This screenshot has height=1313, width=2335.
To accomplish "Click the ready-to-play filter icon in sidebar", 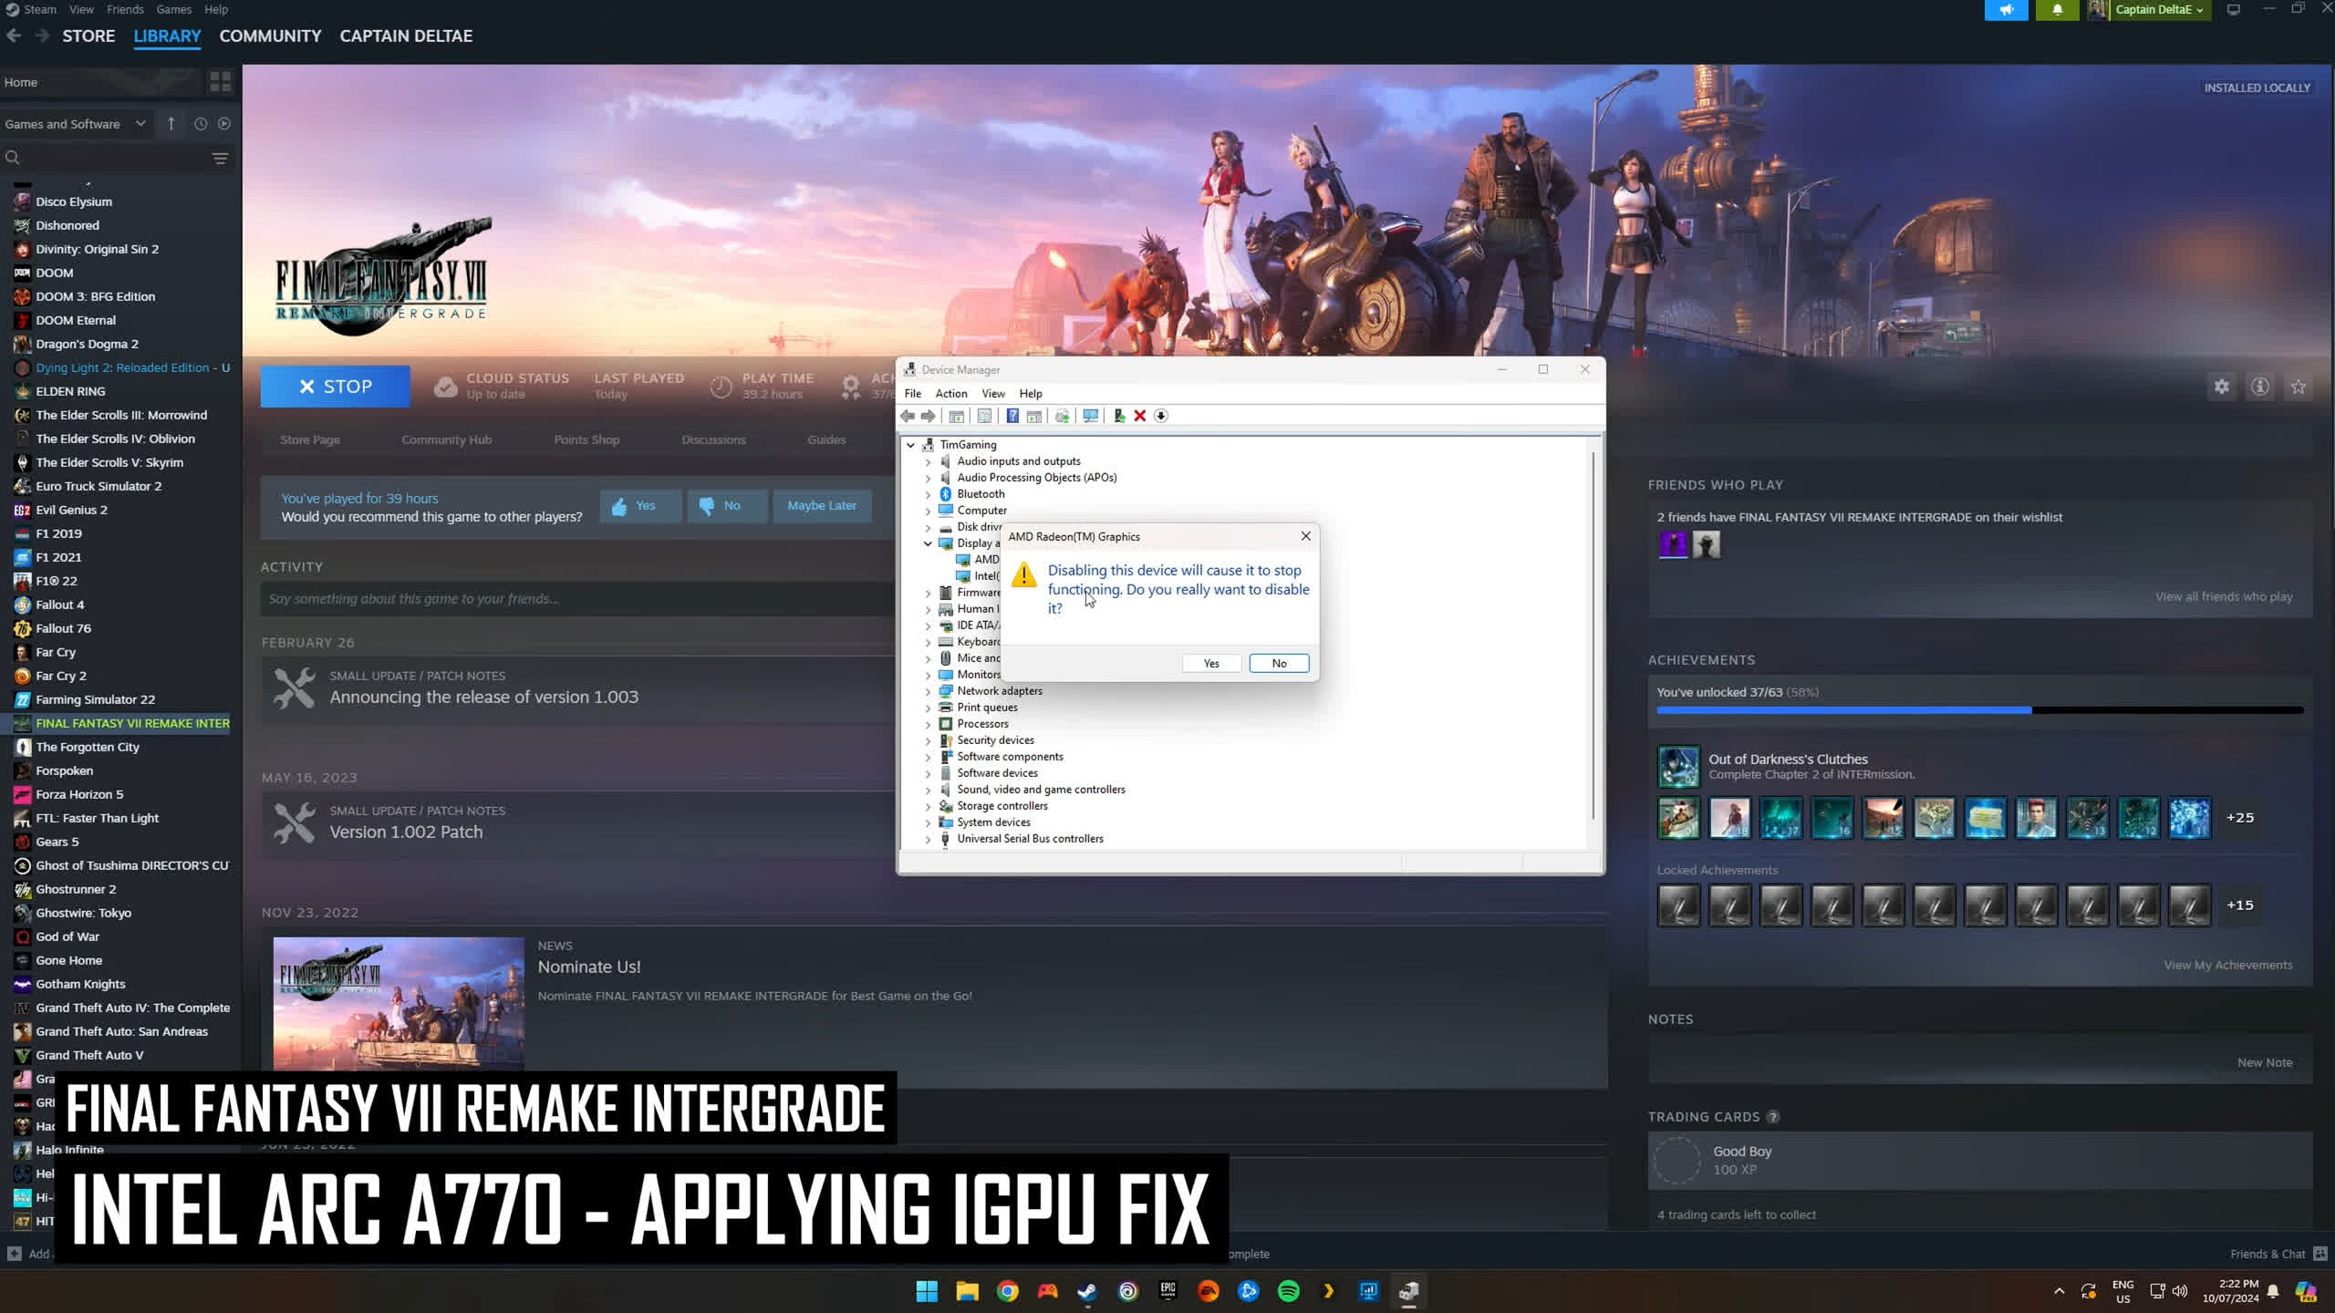I will [x=224, y=124].
